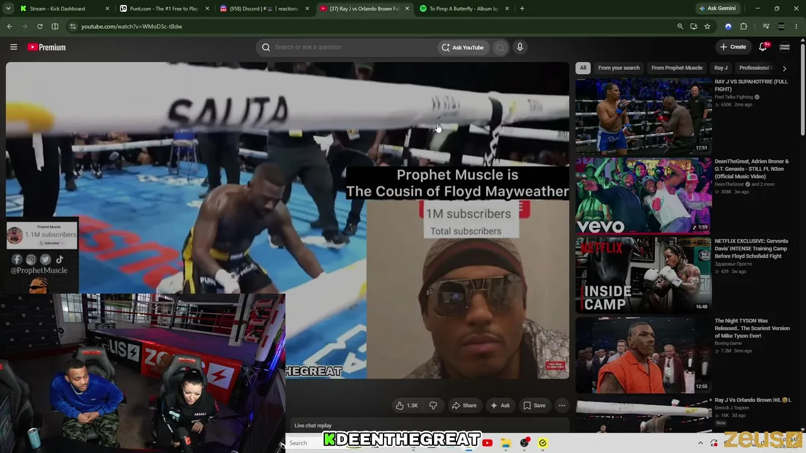Open Ray J vs Supahotfire thumbnail
The height and width of the screenshot is (453, 806).
[644, 116]
